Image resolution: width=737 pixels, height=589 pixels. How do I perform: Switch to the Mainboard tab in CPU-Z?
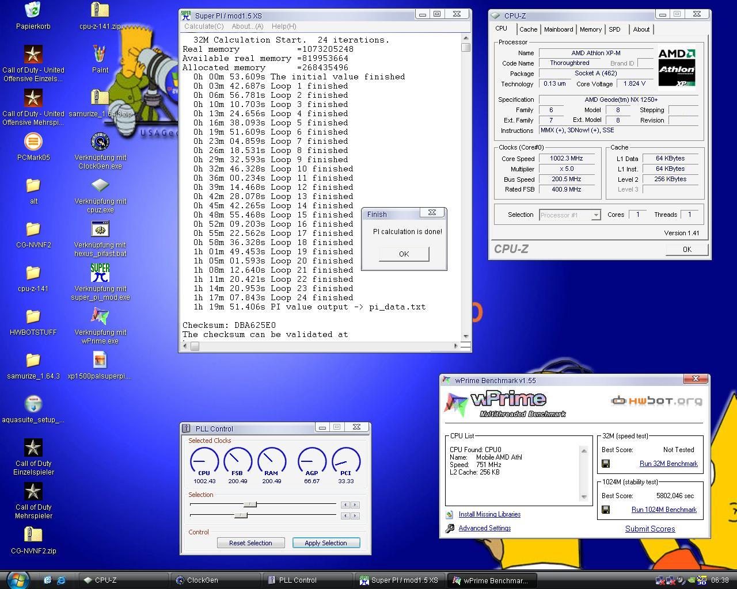[x=559, y=29]
